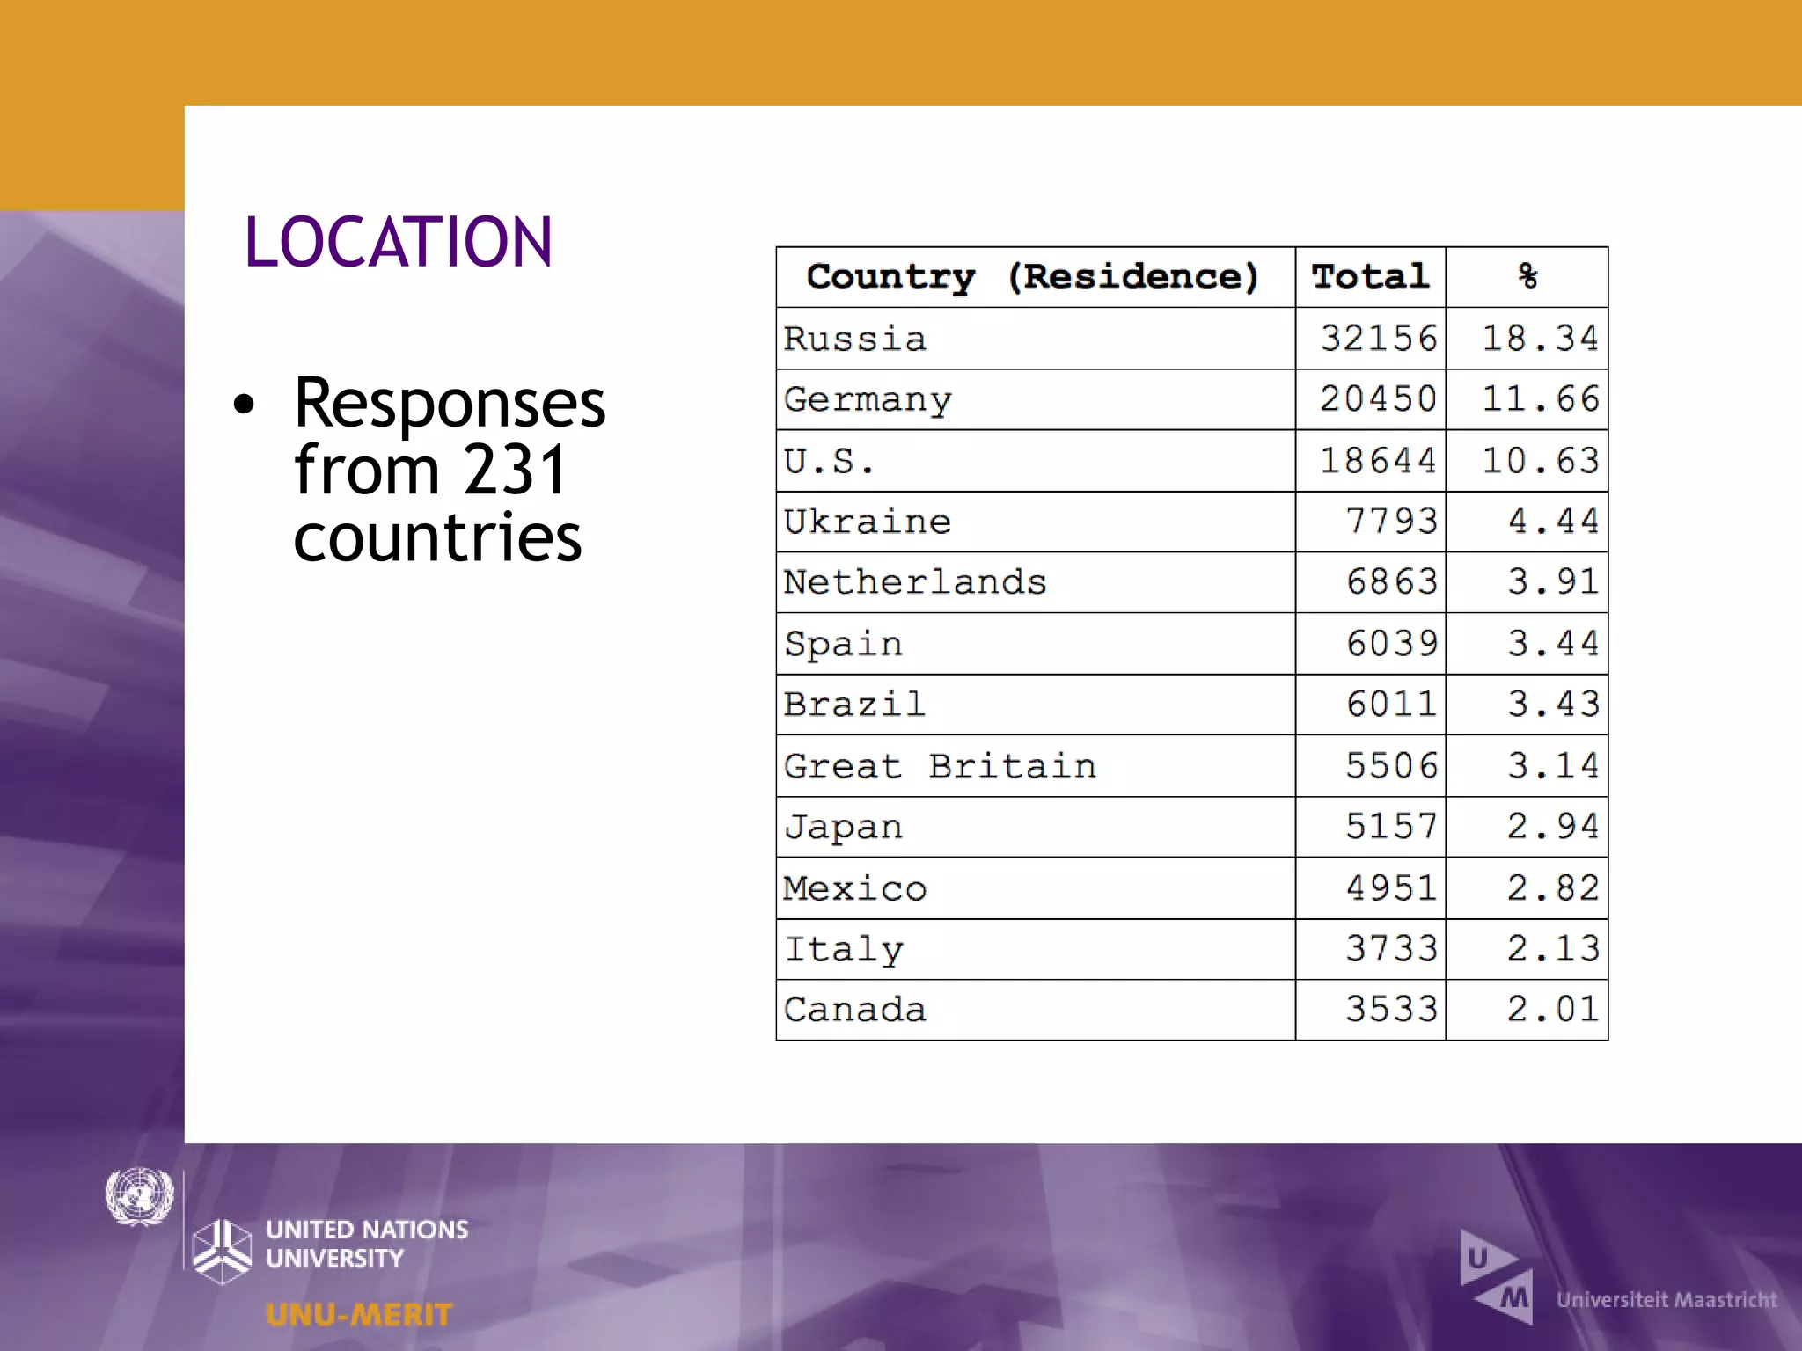Click the UNU-MERIT label
Viewport: 1802px width, 1351px height.
tap(359, 1315)
